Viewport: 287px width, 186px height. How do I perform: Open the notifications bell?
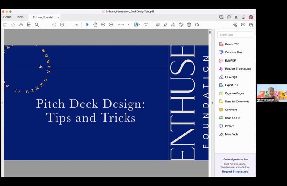click(236, 17)
